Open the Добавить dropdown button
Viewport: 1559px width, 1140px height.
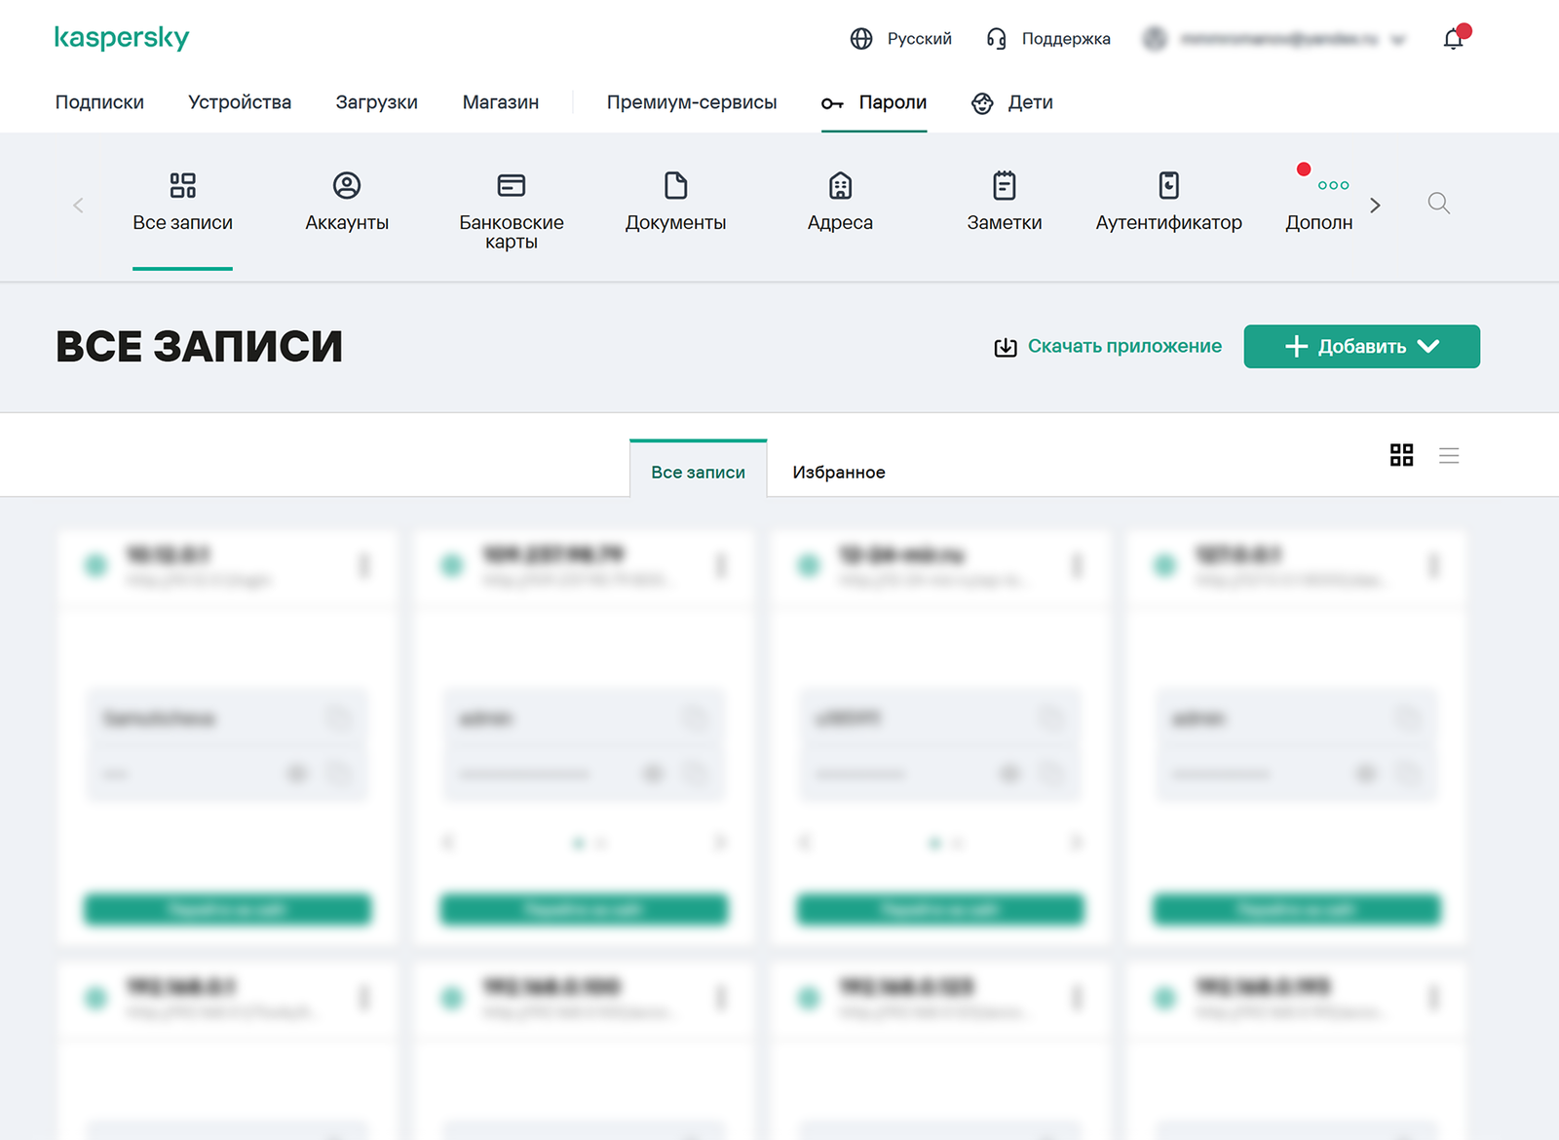click(x=1361, y=347)
